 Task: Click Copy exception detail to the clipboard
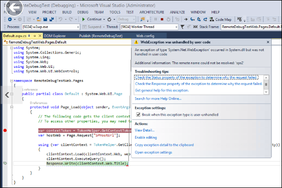point(164,145)
